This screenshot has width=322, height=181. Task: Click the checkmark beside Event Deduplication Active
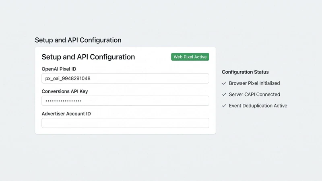224,106
